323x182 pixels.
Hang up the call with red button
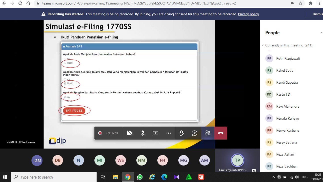(x=221, y=133)
